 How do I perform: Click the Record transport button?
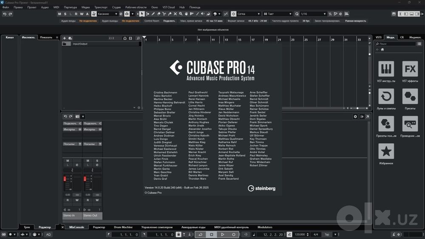[234, 234]
